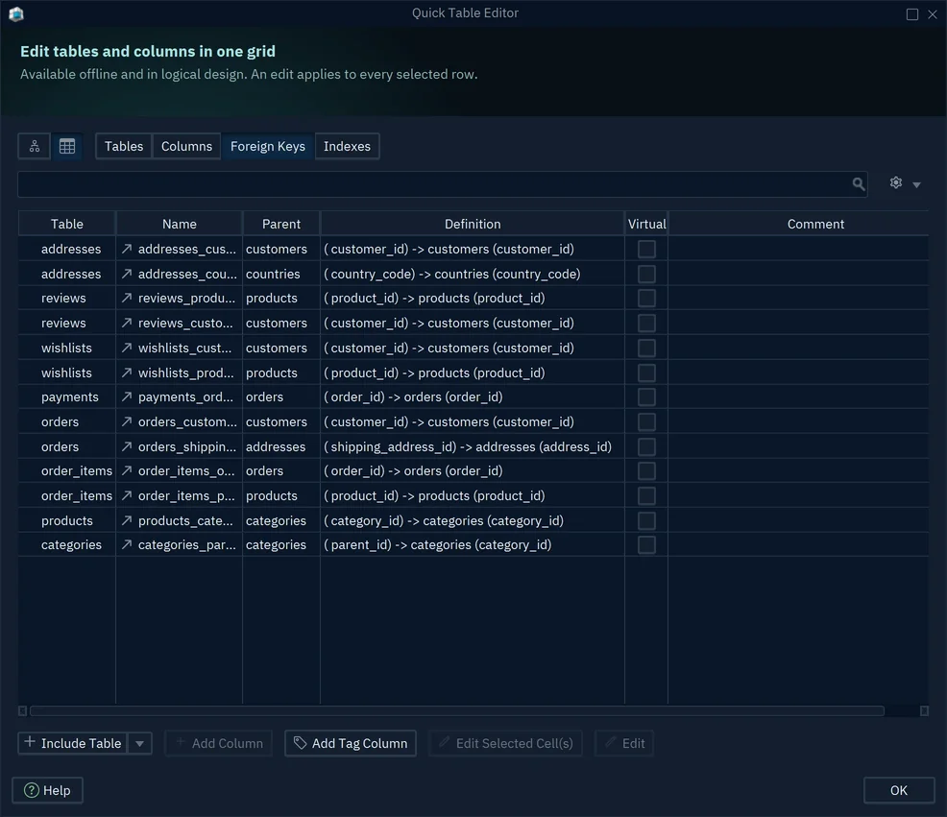Switch to tree view icon
Image resolution: width=947 pixels, height=817 pixels.
(35, 146)
